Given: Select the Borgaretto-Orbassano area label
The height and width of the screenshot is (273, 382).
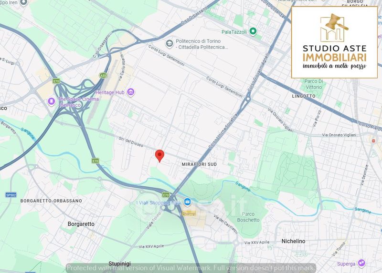Looking at the screenshot, I should click(x=51, y=201).
